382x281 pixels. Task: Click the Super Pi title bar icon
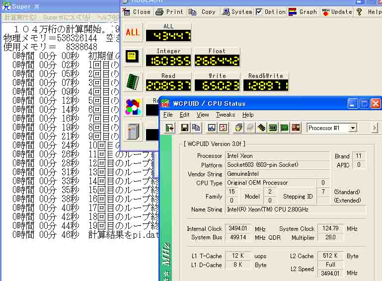[6, 6]
